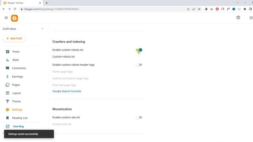Open Layout in the sidebar
Screen dimensions: 253x142
pyautogui.click(x=17, y=93)
